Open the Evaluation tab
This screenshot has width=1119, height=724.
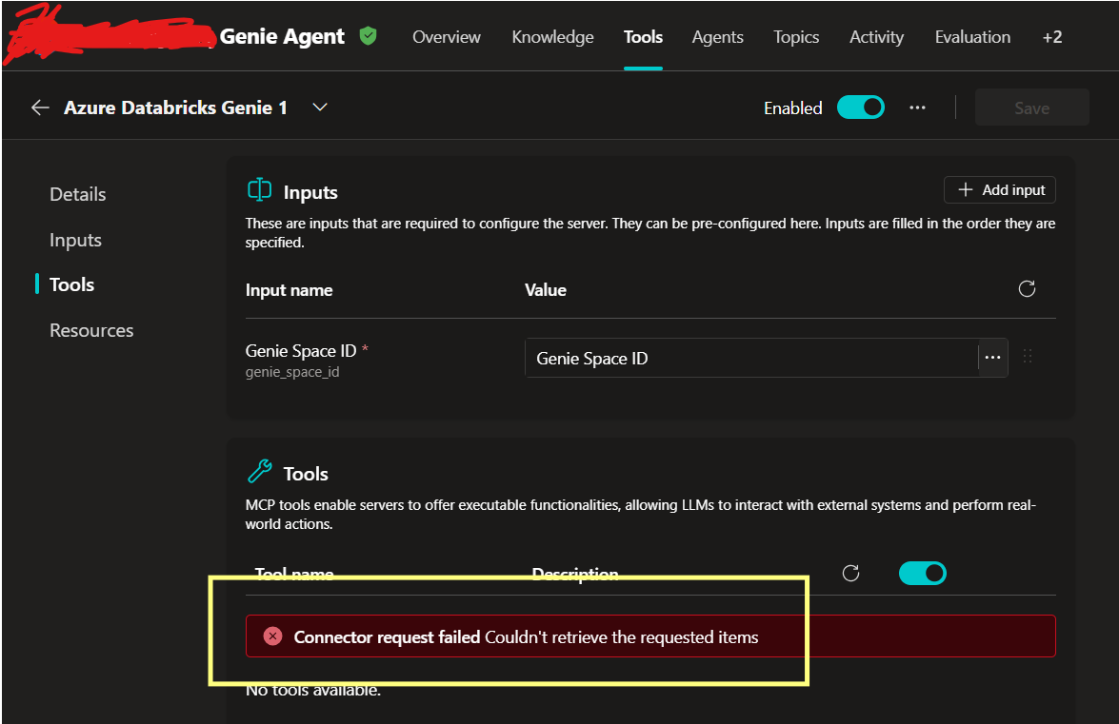click(972, 37)
